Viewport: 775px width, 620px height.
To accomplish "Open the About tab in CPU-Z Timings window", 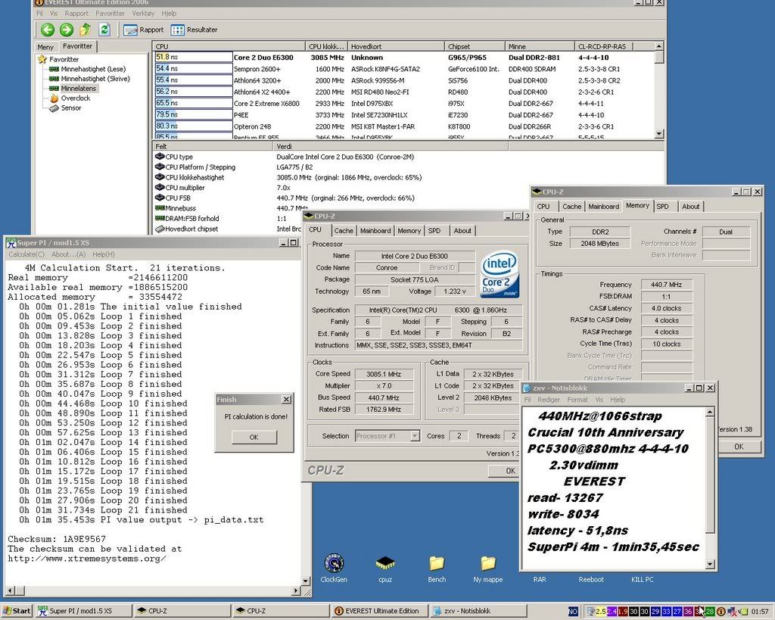I will pyautogui.click(x=690, y=207).
